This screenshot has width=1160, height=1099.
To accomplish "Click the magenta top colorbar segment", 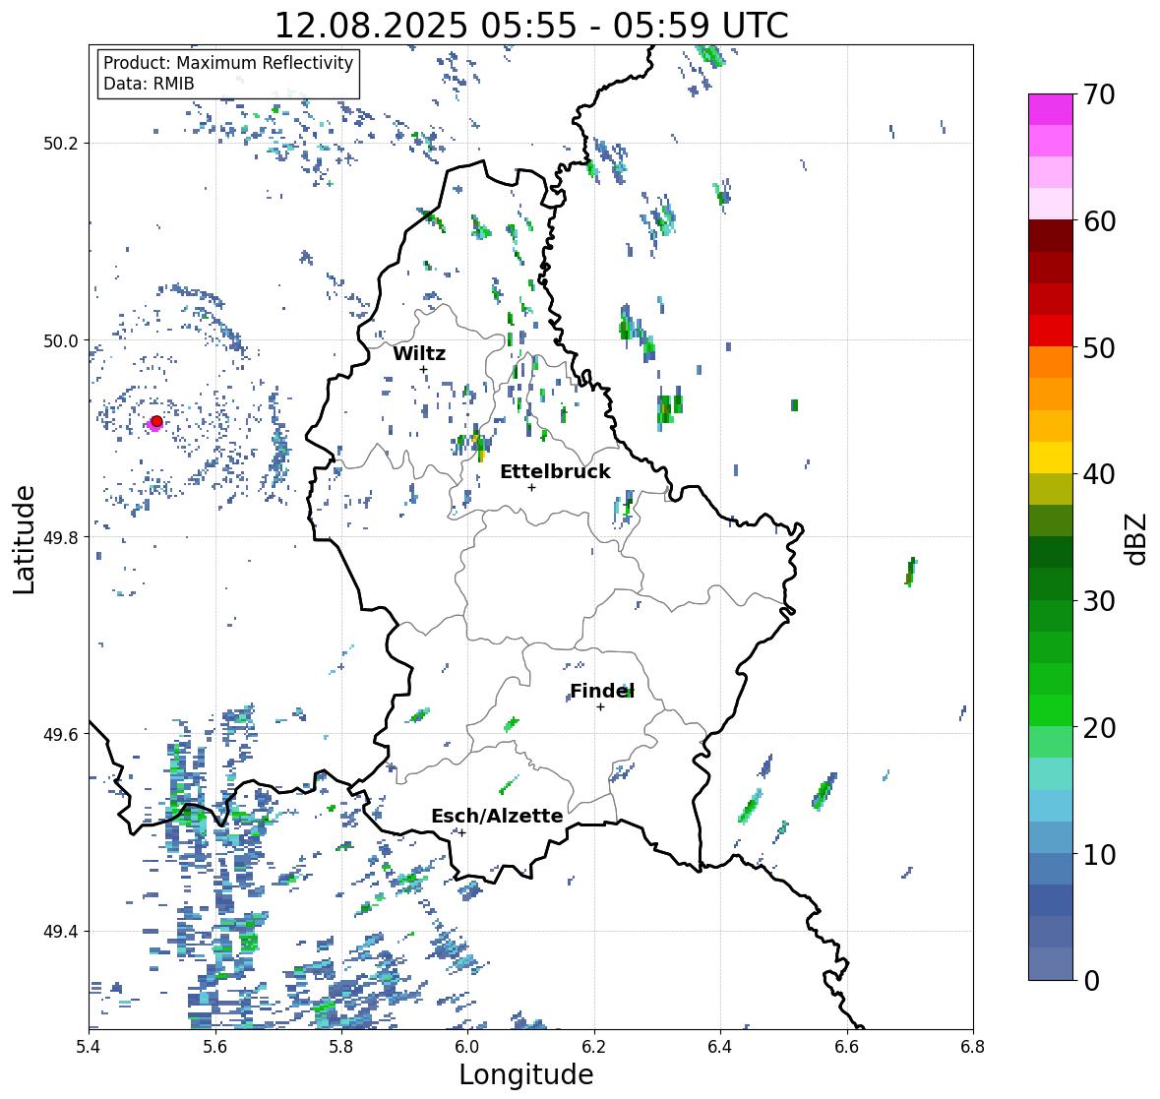I will tap(1051, 109).
